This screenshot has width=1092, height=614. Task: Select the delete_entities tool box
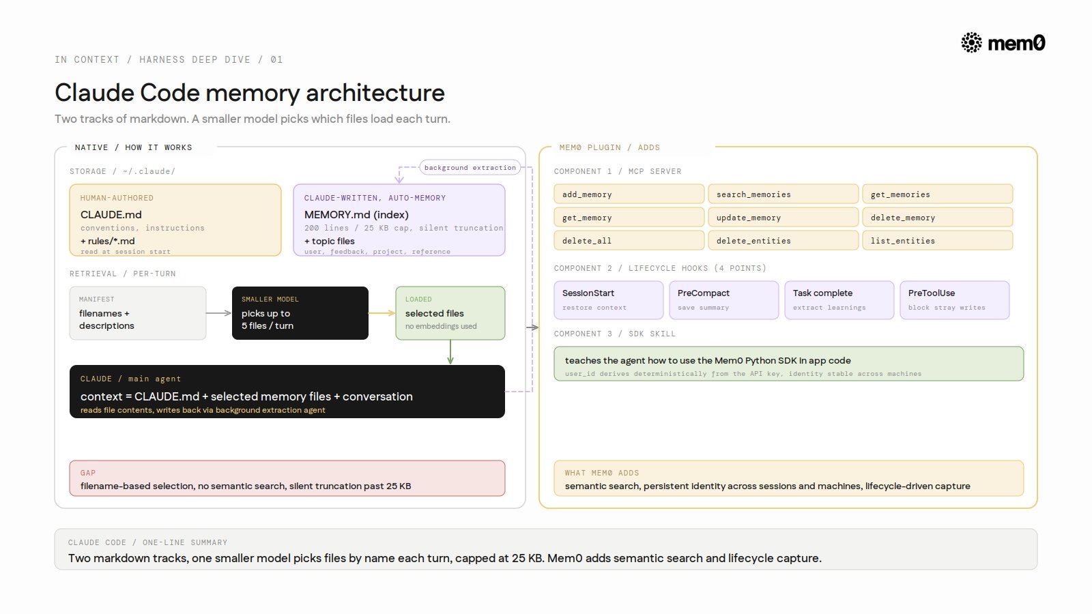point(784,241)
